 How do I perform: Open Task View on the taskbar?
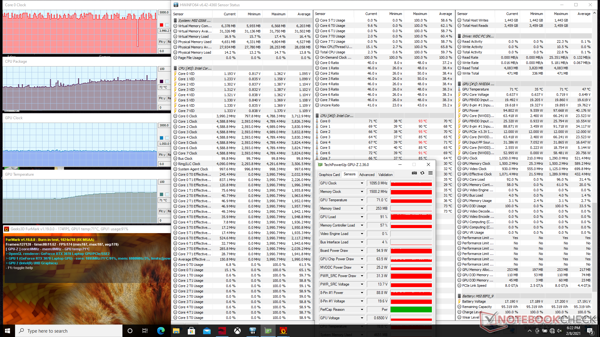click(145, 331)
